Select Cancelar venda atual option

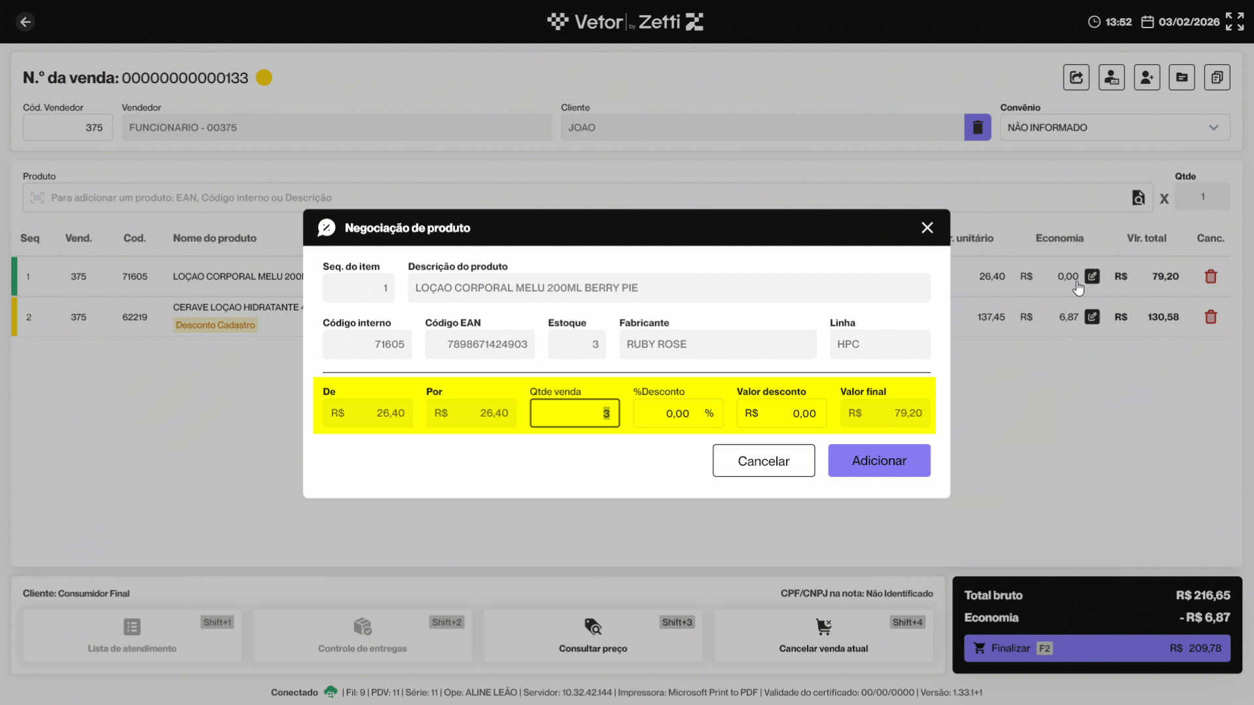(823, 634)
